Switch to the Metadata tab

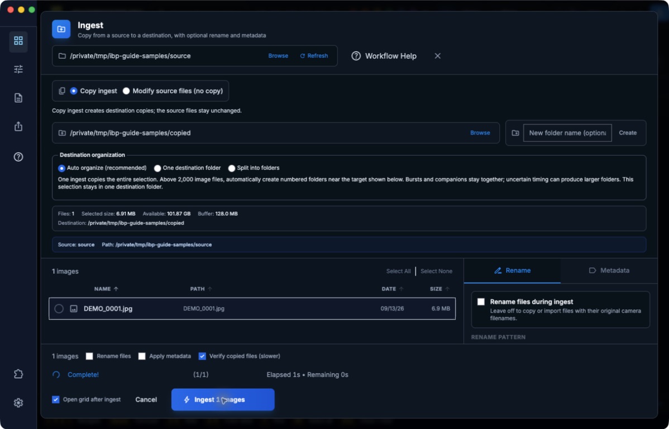(609, 270)
